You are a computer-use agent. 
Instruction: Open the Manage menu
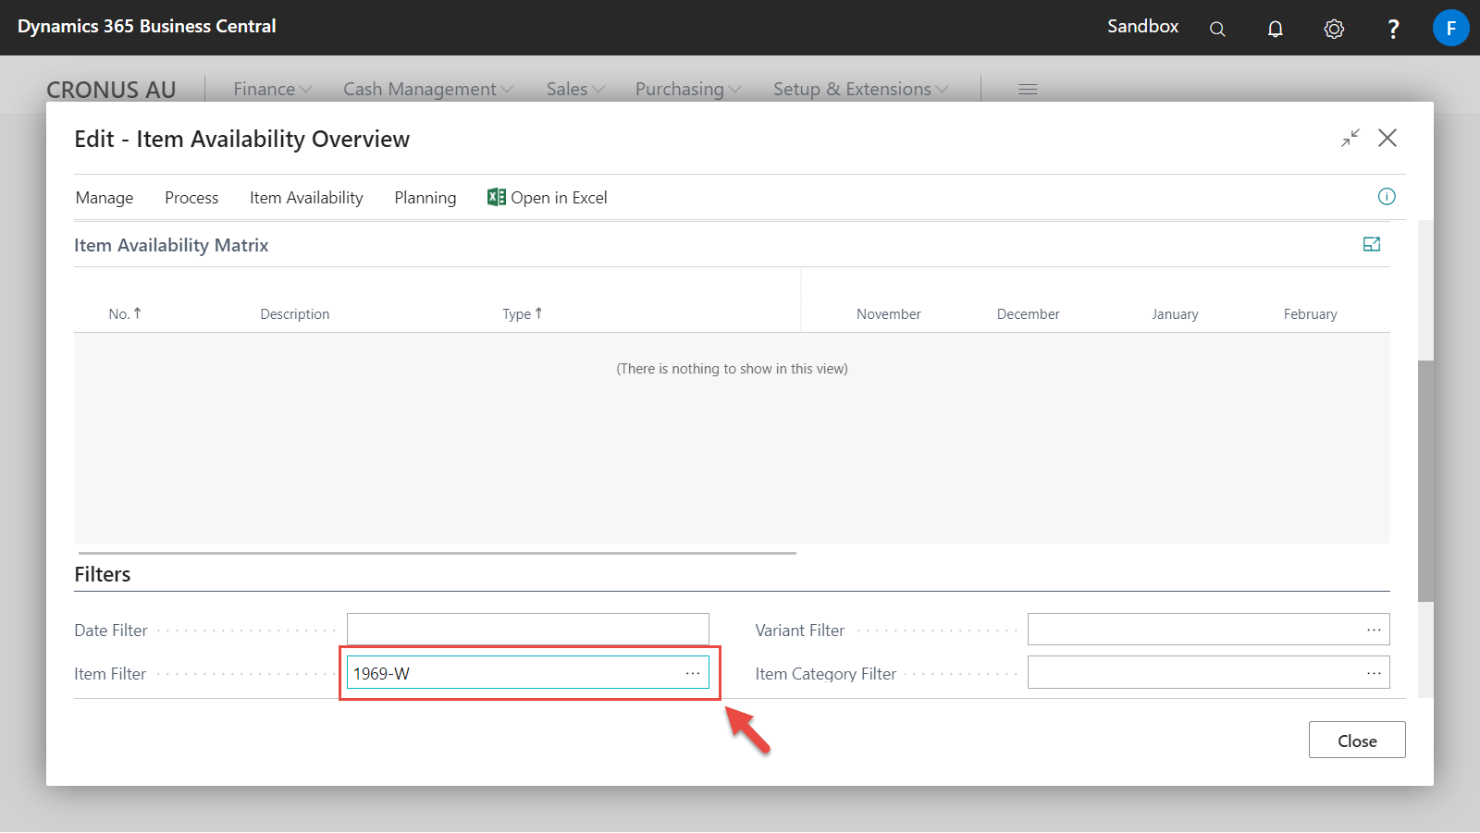105,198
